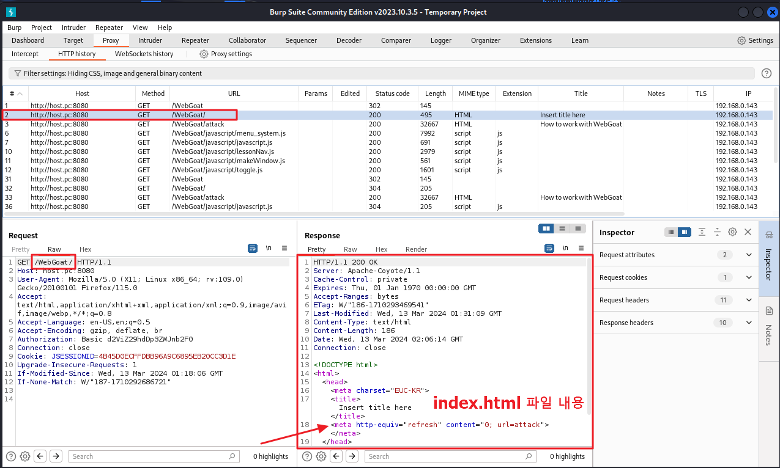The width and height of the screenshot is (780, 468).
Task: Click the Inspector icon on the side tab
Action: pyautogui.click(x=769, y=235)
